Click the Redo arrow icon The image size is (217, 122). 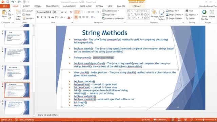19,2
